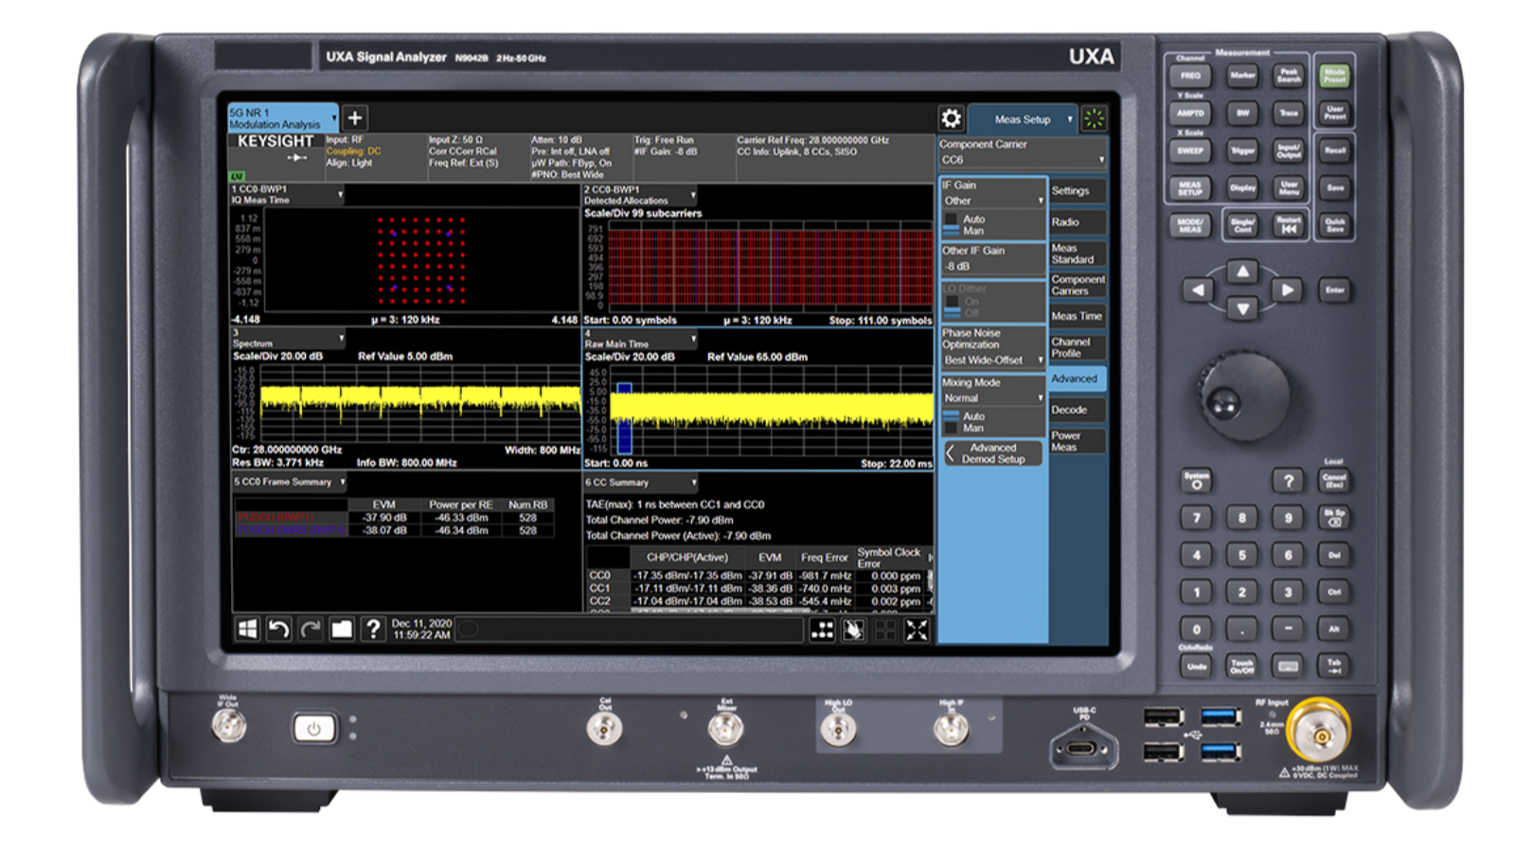The height and width of the screenshot is (852, 1515).
Task: Open the CC Summary window dropdown
Action: coord(640,482)
